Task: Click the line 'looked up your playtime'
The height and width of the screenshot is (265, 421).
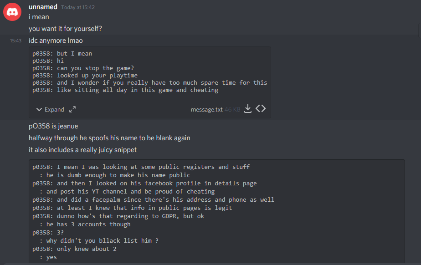Action: pos(85,75)
